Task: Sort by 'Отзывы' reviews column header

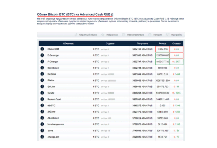Action: [176, 43]
